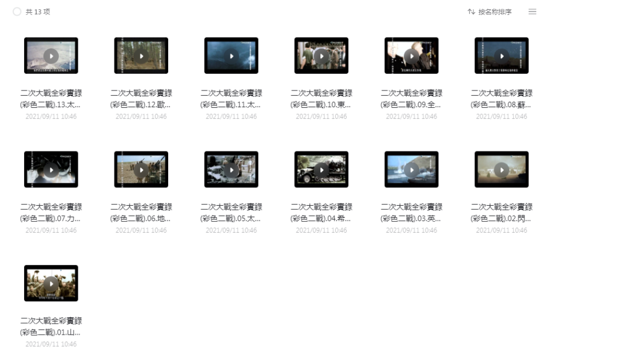
Task: Play the episode 13 video thumbnail
Action: [x=51, y=56]
